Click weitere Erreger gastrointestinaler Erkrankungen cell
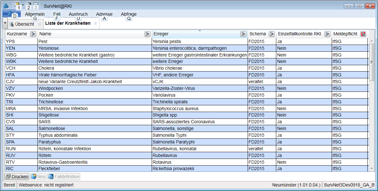Viewport: 378px width, 191px height. click(x=200, y=55)
